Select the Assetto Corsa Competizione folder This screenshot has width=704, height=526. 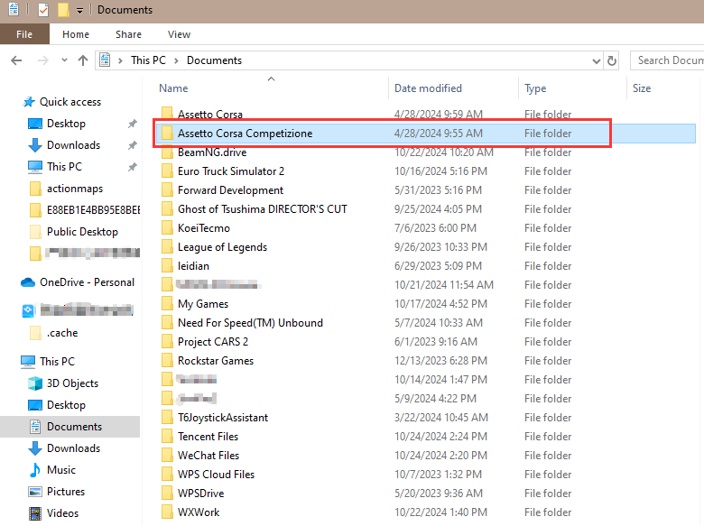(x=426, y=134)
